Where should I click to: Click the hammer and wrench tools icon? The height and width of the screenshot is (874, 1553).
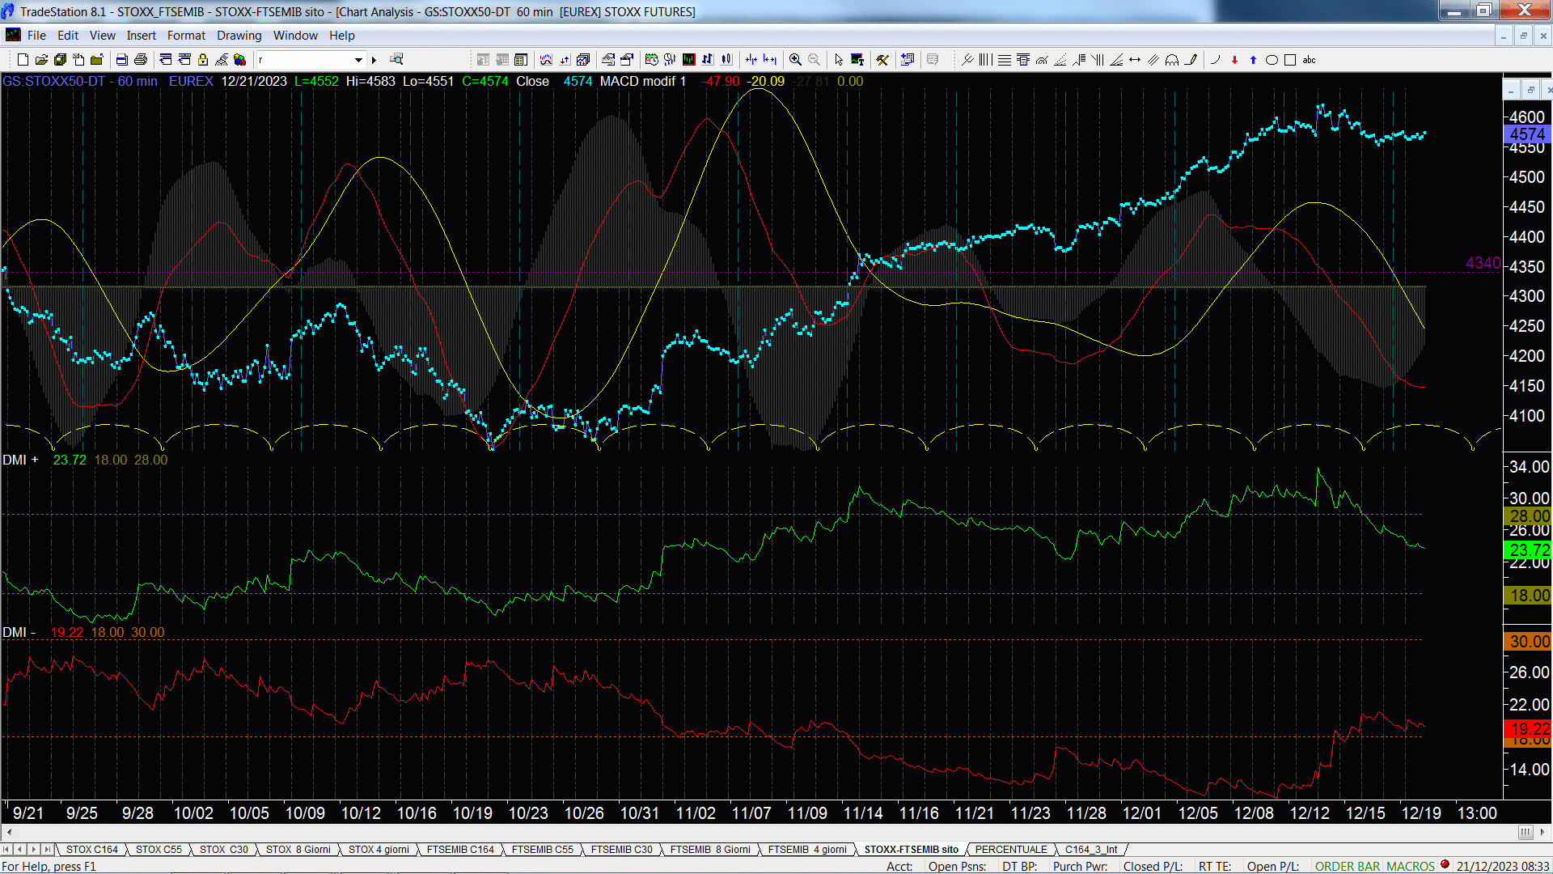[x=882, y=60]
